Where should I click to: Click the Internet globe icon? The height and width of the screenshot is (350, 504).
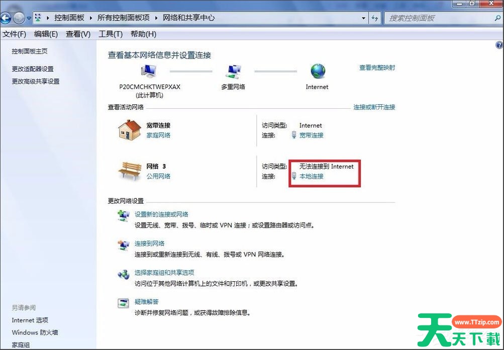pyautogui.click(x=318, y=71)
